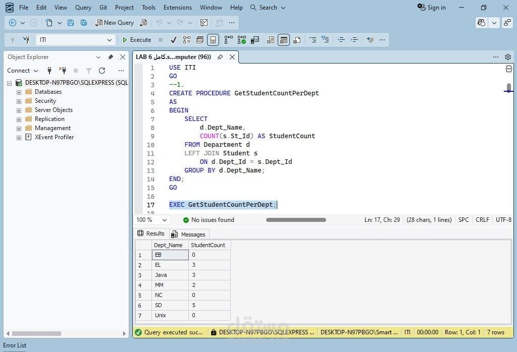
Task: Open the File menu
Action: pyautogui.click(x=24, y=7)
